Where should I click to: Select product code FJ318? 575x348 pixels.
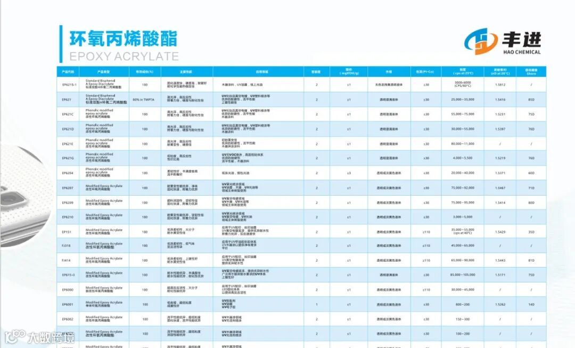pos(67,246)
